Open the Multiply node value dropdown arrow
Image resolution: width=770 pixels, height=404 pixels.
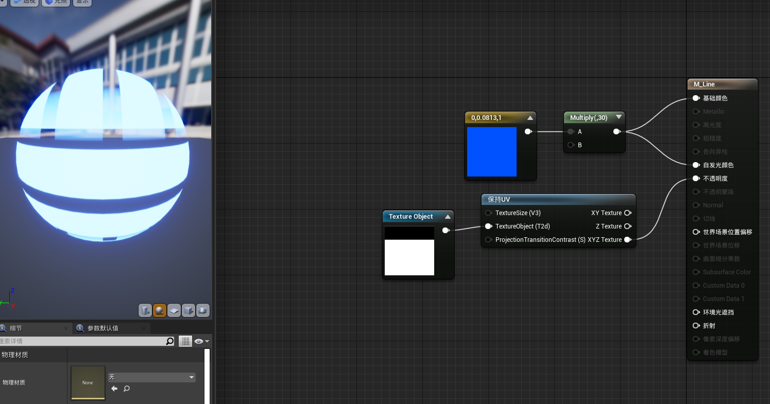pyautogui.click(x=619, y=117)
